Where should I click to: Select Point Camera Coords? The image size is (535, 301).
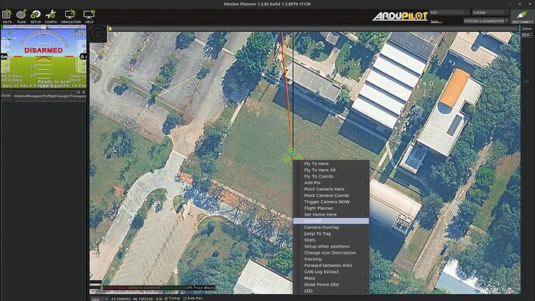pyautogui.click(x=331, y=195)
